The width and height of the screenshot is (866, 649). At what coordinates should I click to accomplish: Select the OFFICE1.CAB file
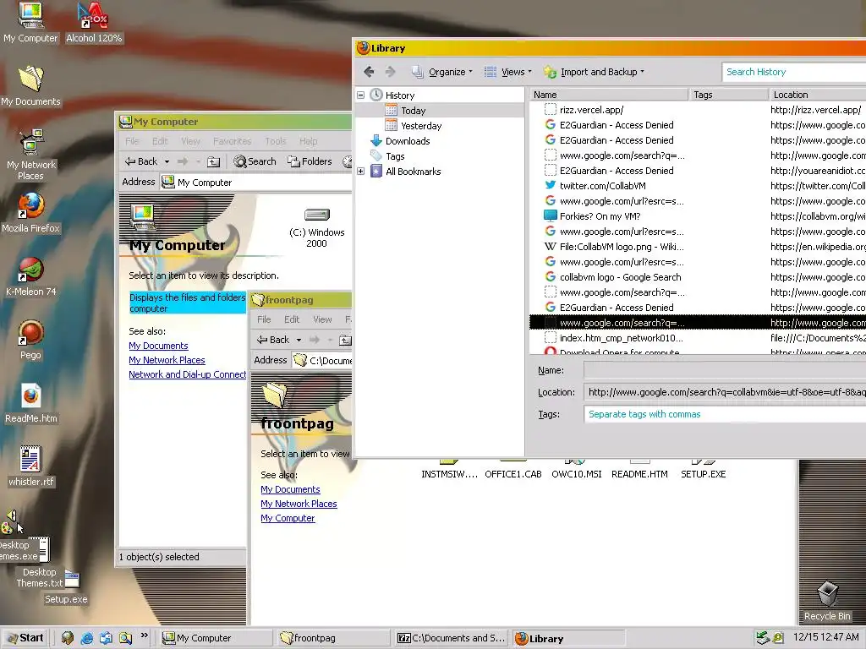click(513, 470)
